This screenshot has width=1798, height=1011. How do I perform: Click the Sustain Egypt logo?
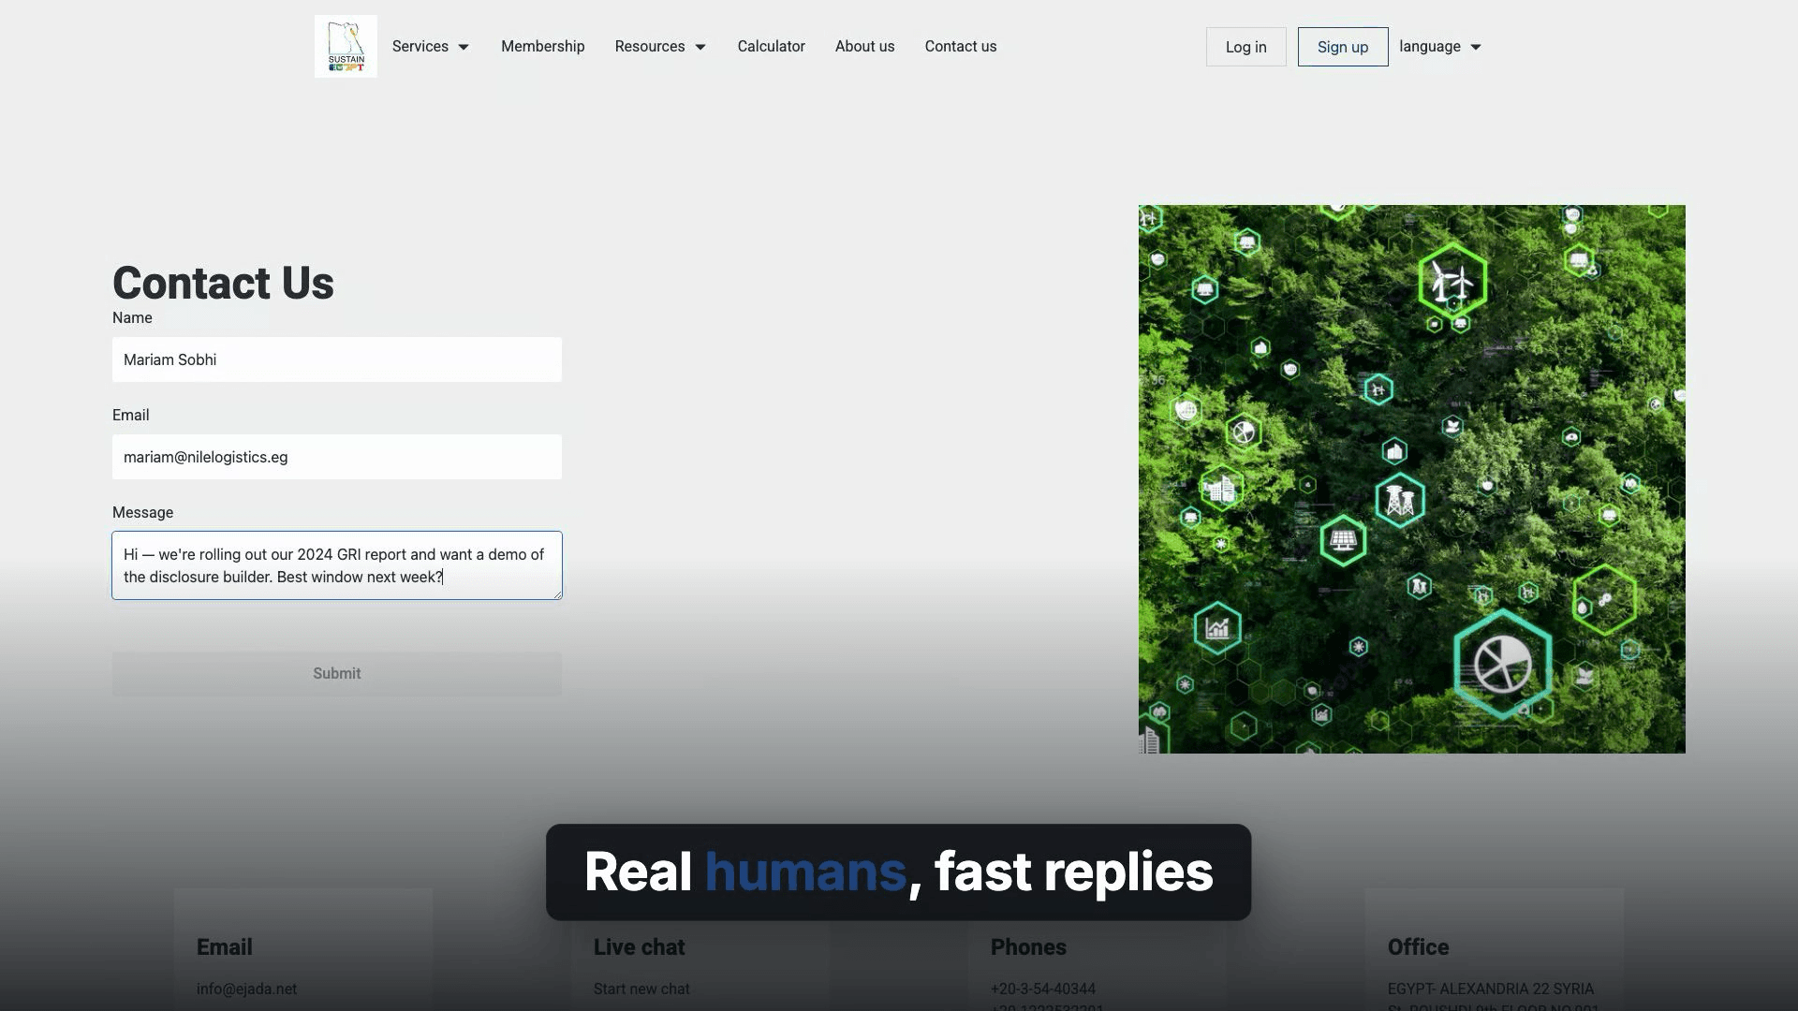346,46
